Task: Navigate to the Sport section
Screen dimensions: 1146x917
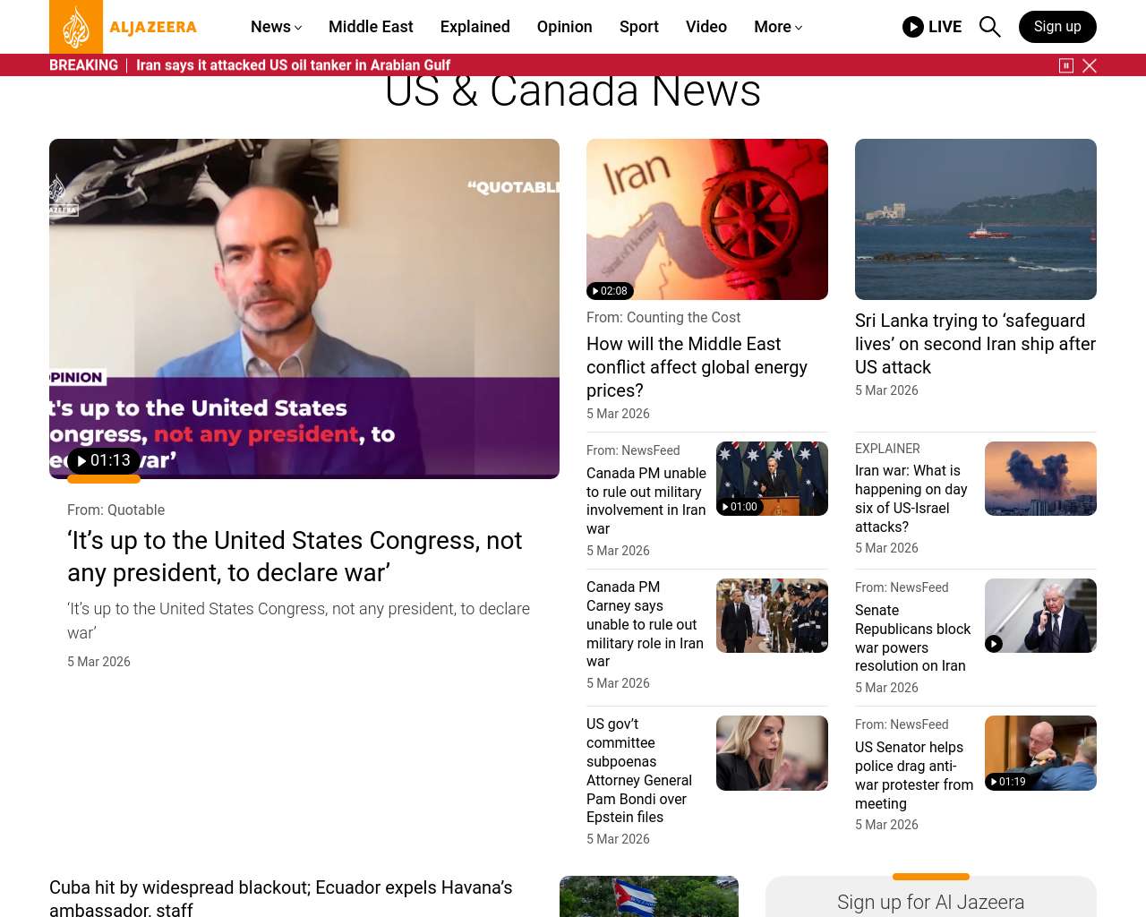Action: (x=639, y=27)
